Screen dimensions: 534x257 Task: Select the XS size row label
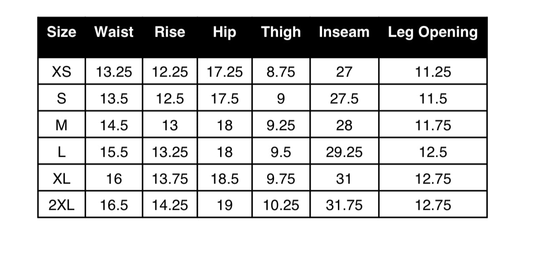(x=62, y=72)
